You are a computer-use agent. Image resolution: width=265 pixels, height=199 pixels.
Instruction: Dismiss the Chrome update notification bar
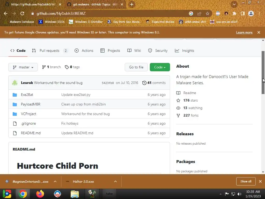(x=259, y=32)
